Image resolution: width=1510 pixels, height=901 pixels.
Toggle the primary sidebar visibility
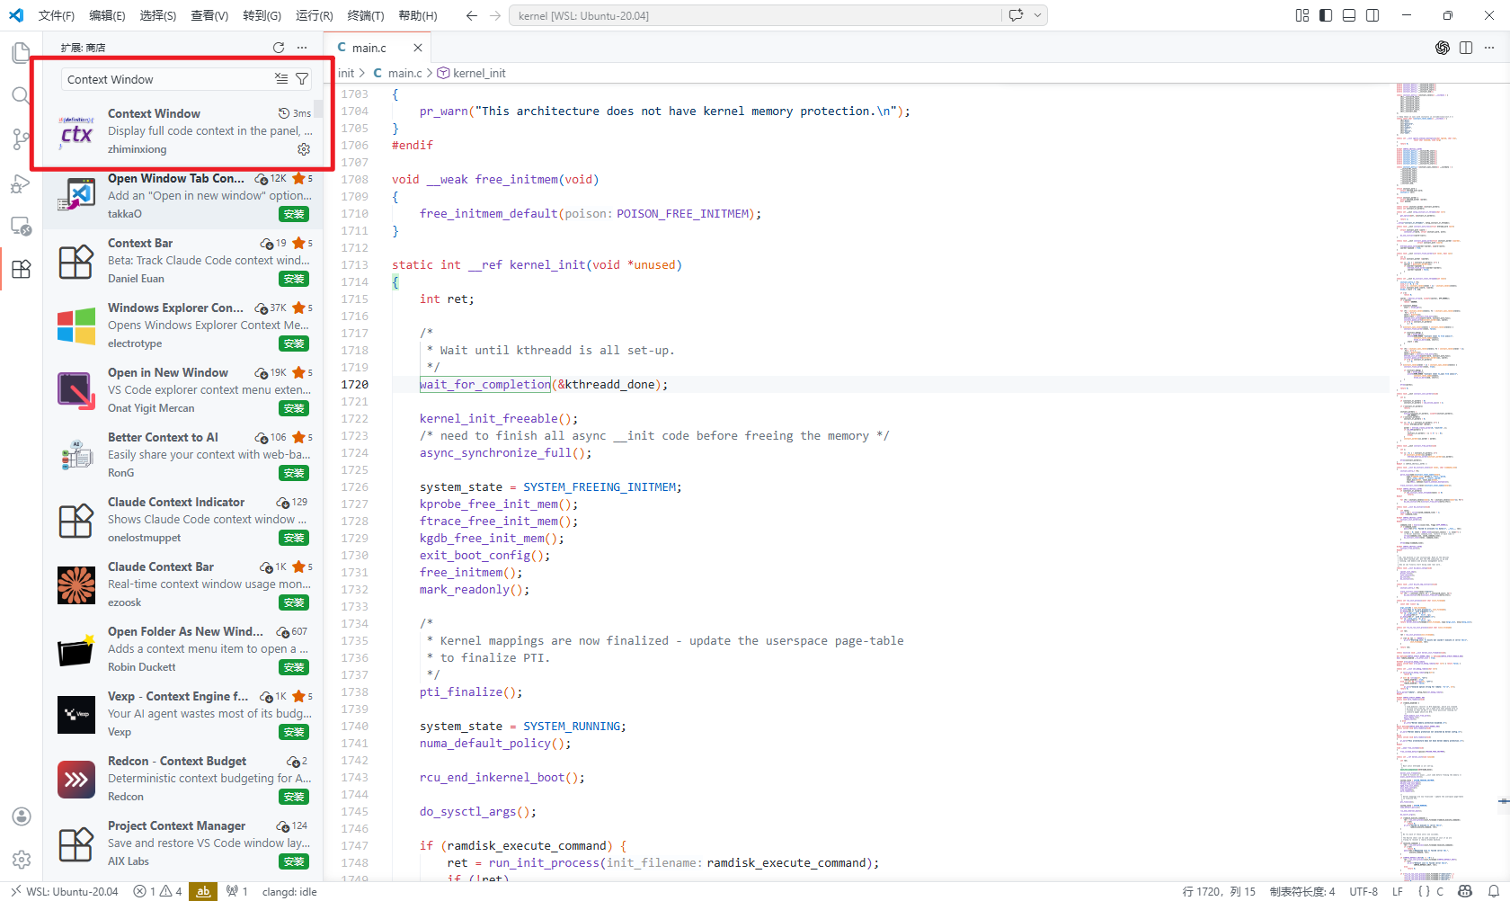1326,15
